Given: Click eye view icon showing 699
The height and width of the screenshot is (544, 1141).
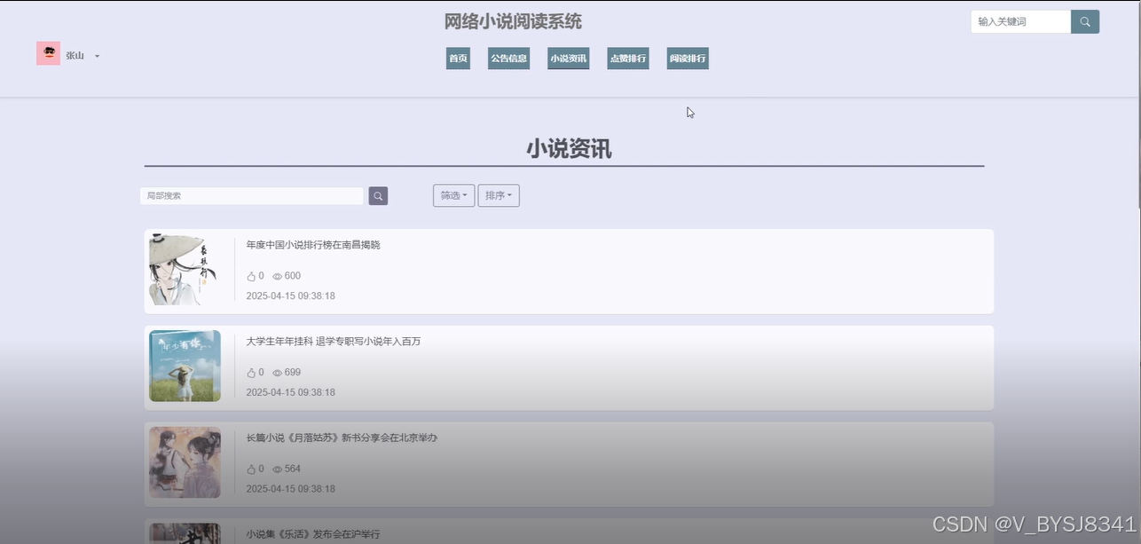Looking at the screenshot, I should pyautogui.click(x=277, y=373).
